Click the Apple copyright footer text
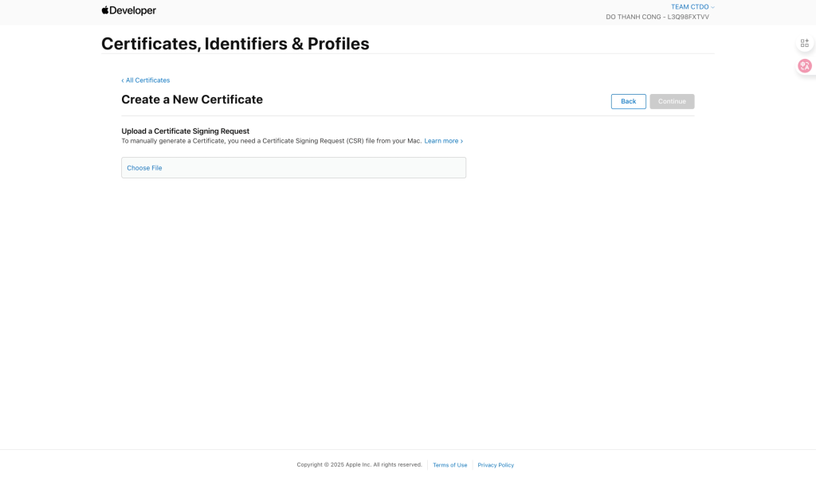 tap(359, 464)
